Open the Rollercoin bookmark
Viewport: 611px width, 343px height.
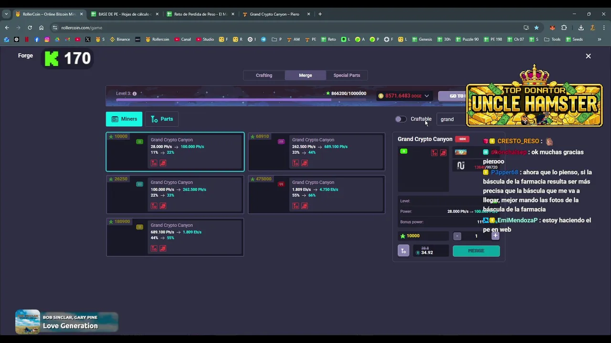click(157, 40)
